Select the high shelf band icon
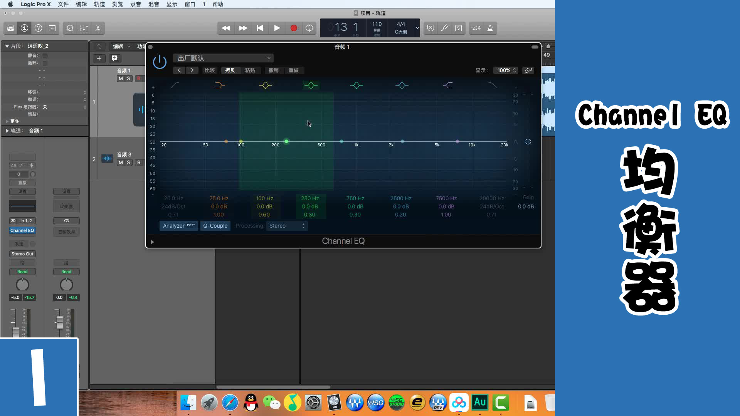The image size is (740, 416). [447, 85]
